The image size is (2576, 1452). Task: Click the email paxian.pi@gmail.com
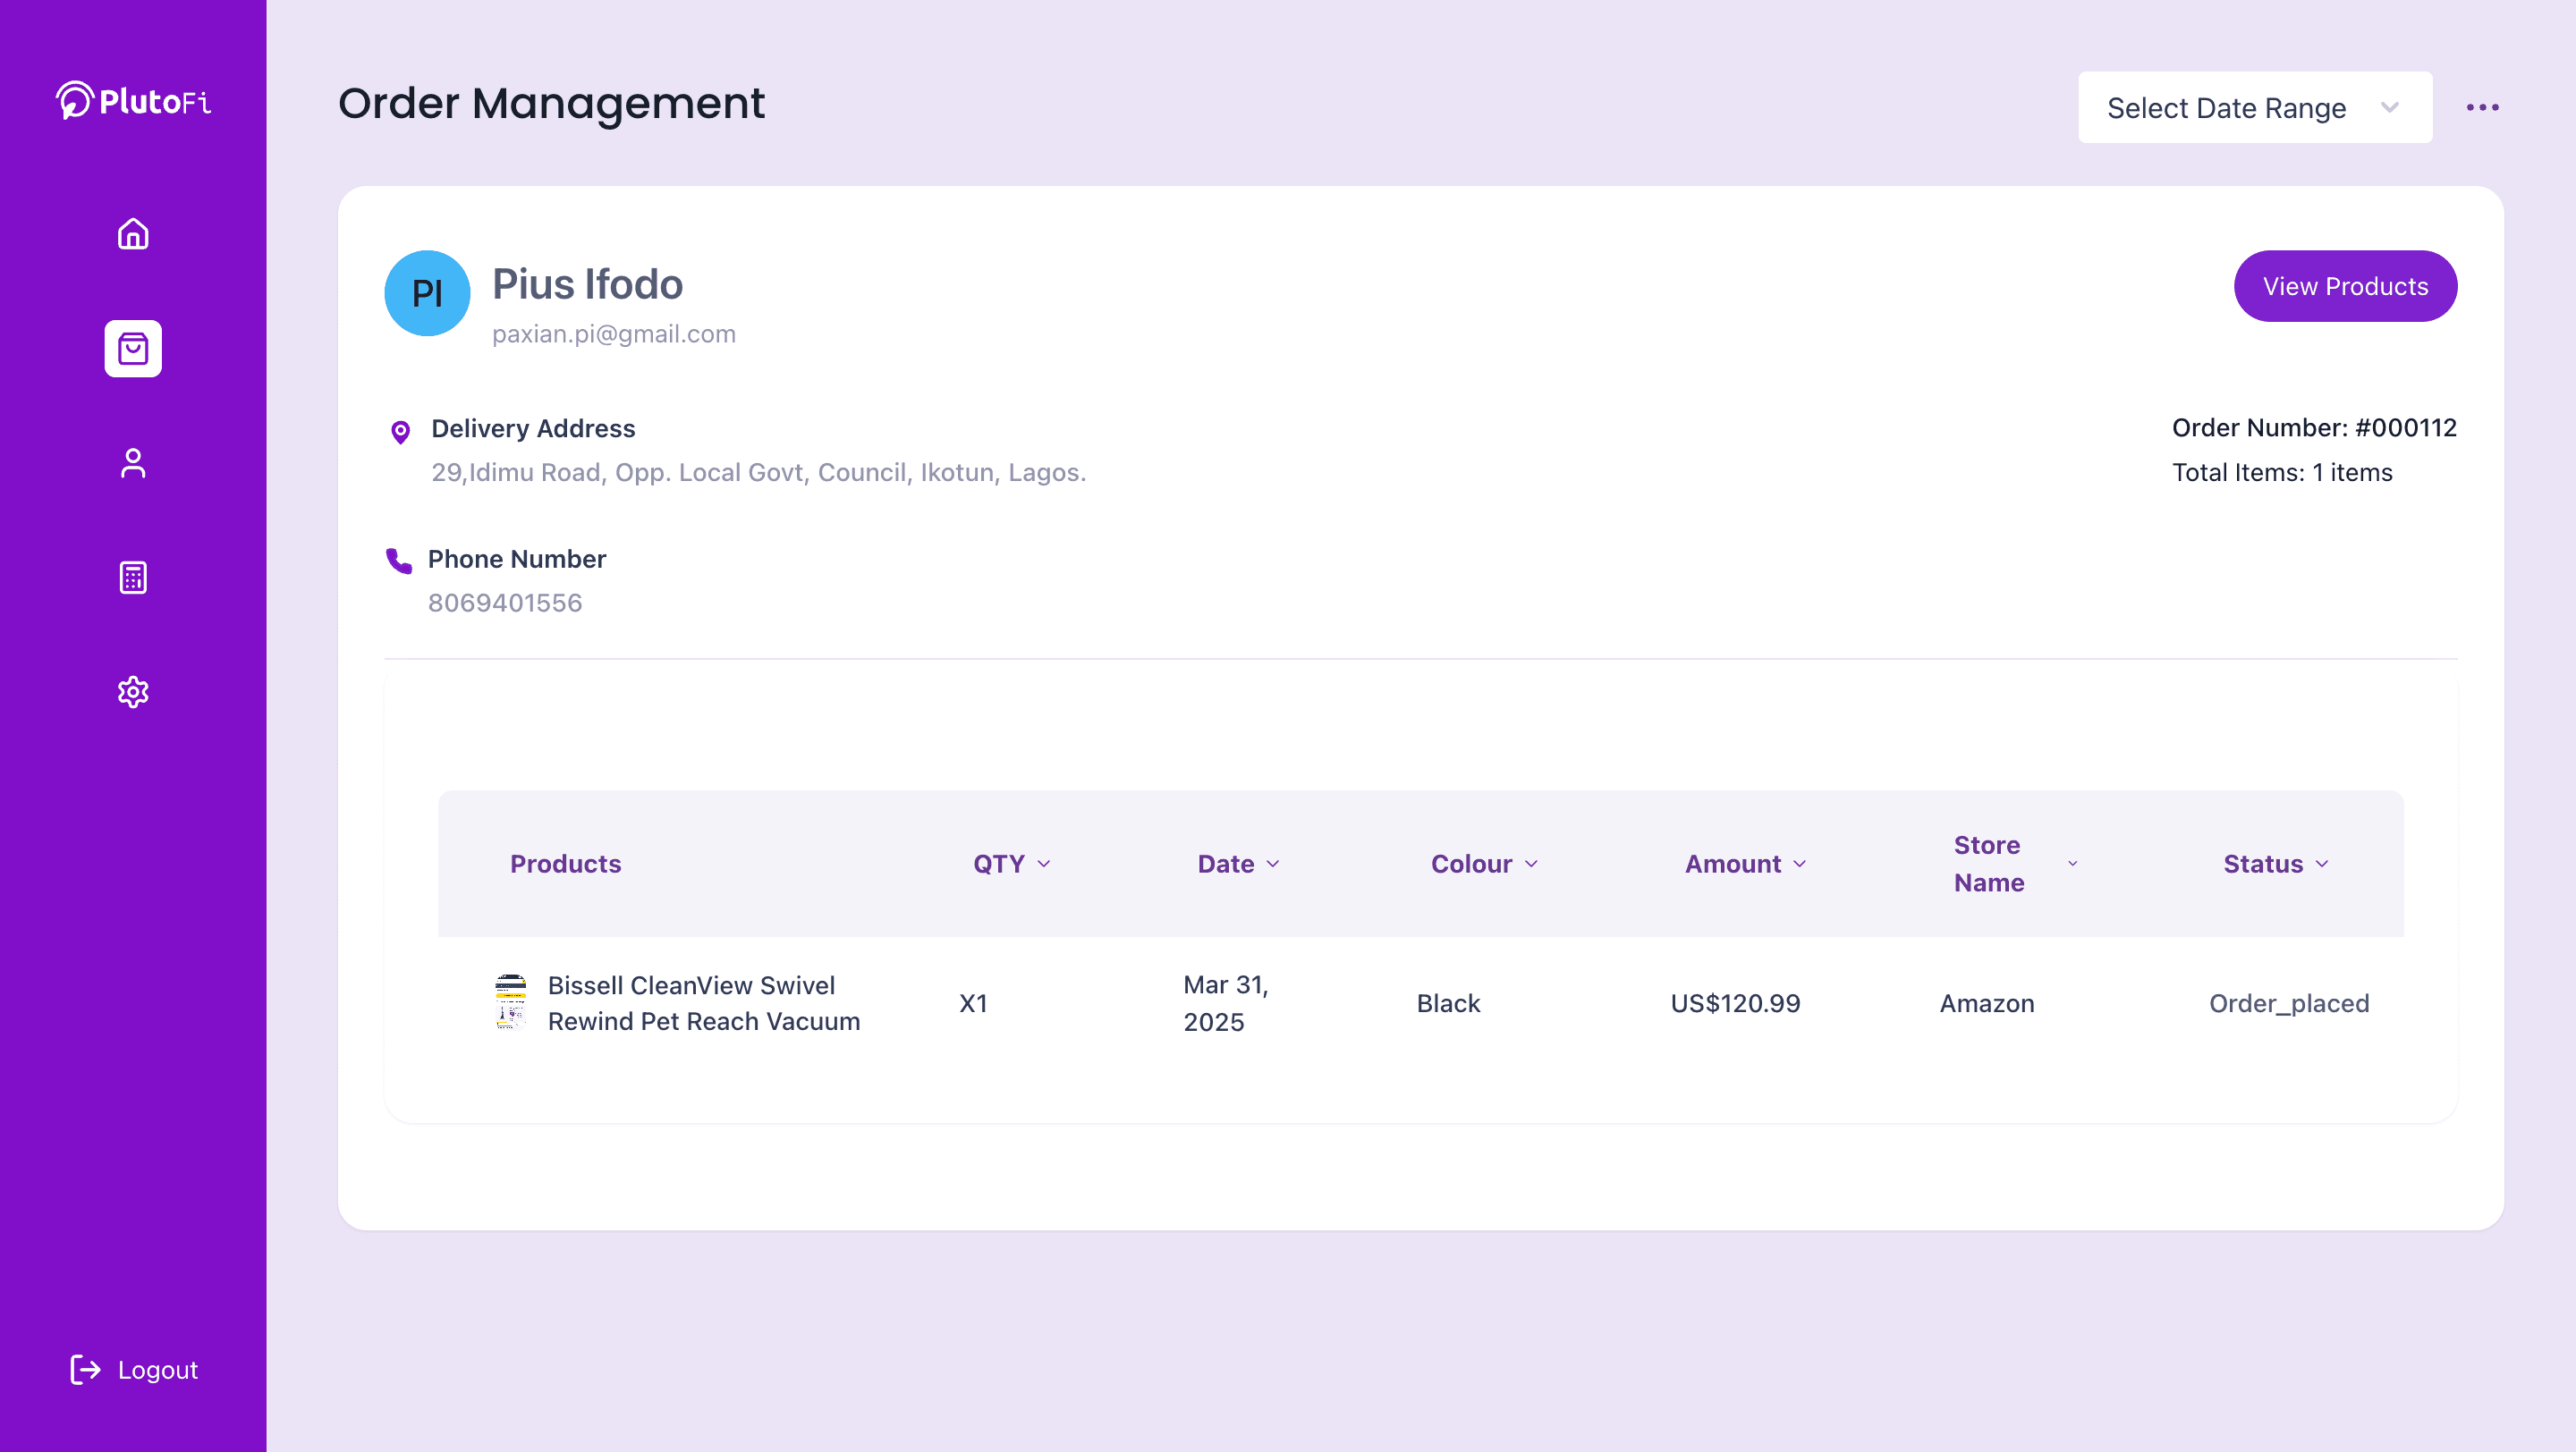click(x=614, y=333)
